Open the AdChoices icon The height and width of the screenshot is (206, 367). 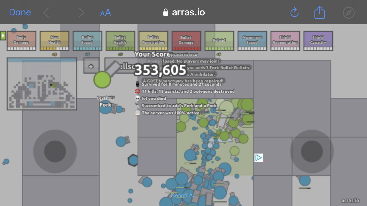(258, 158)
